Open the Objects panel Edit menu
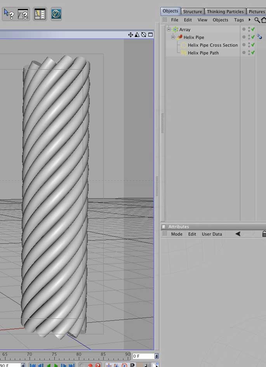The image size is (266, 367). click(188, 20)
